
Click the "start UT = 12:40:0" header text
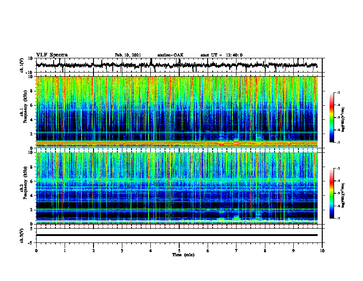coord(221,55)
